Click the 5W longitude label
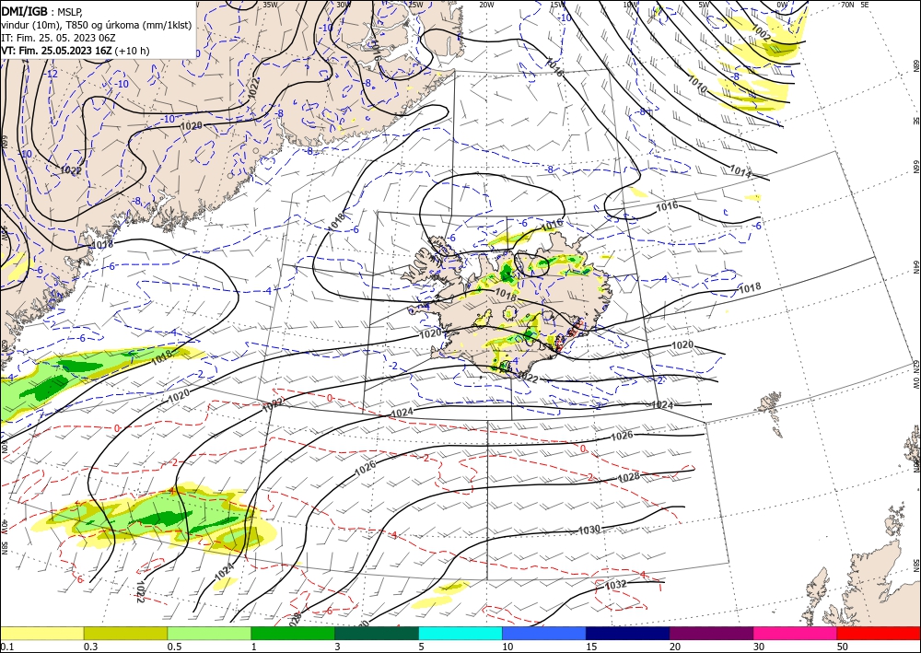Image resolution: width=921 pixels, height=653 pixels. 704,5
